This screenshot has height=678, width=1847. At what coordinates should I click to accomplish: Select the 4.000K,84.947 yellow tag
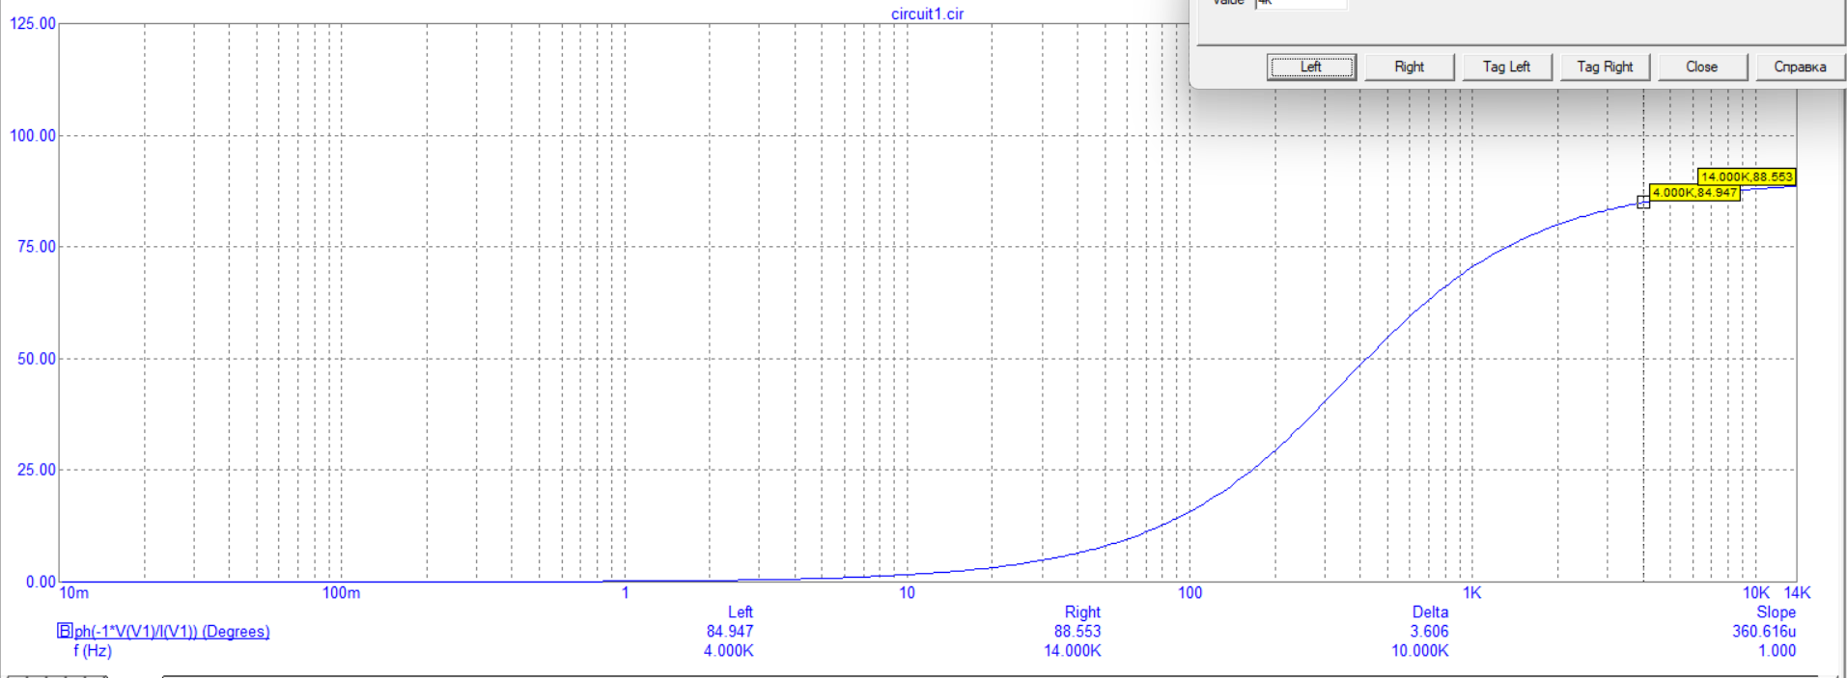coord(1695,192)
